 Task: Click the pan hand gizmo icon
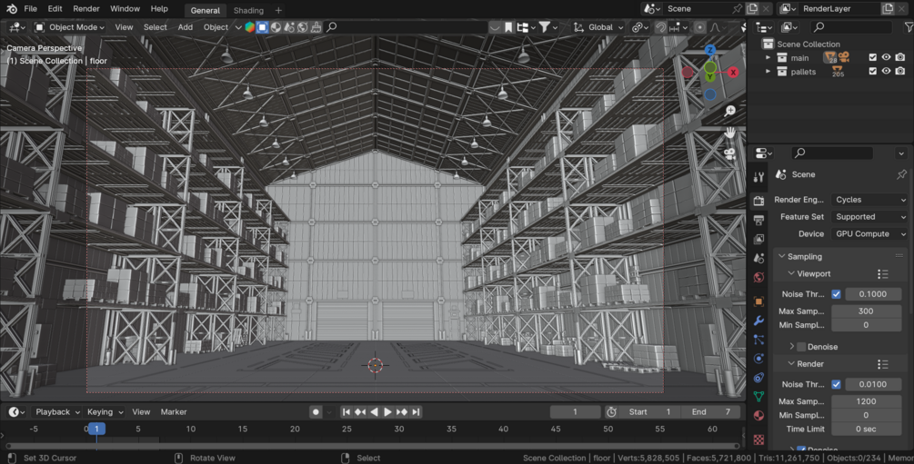[x=729, y=133]
